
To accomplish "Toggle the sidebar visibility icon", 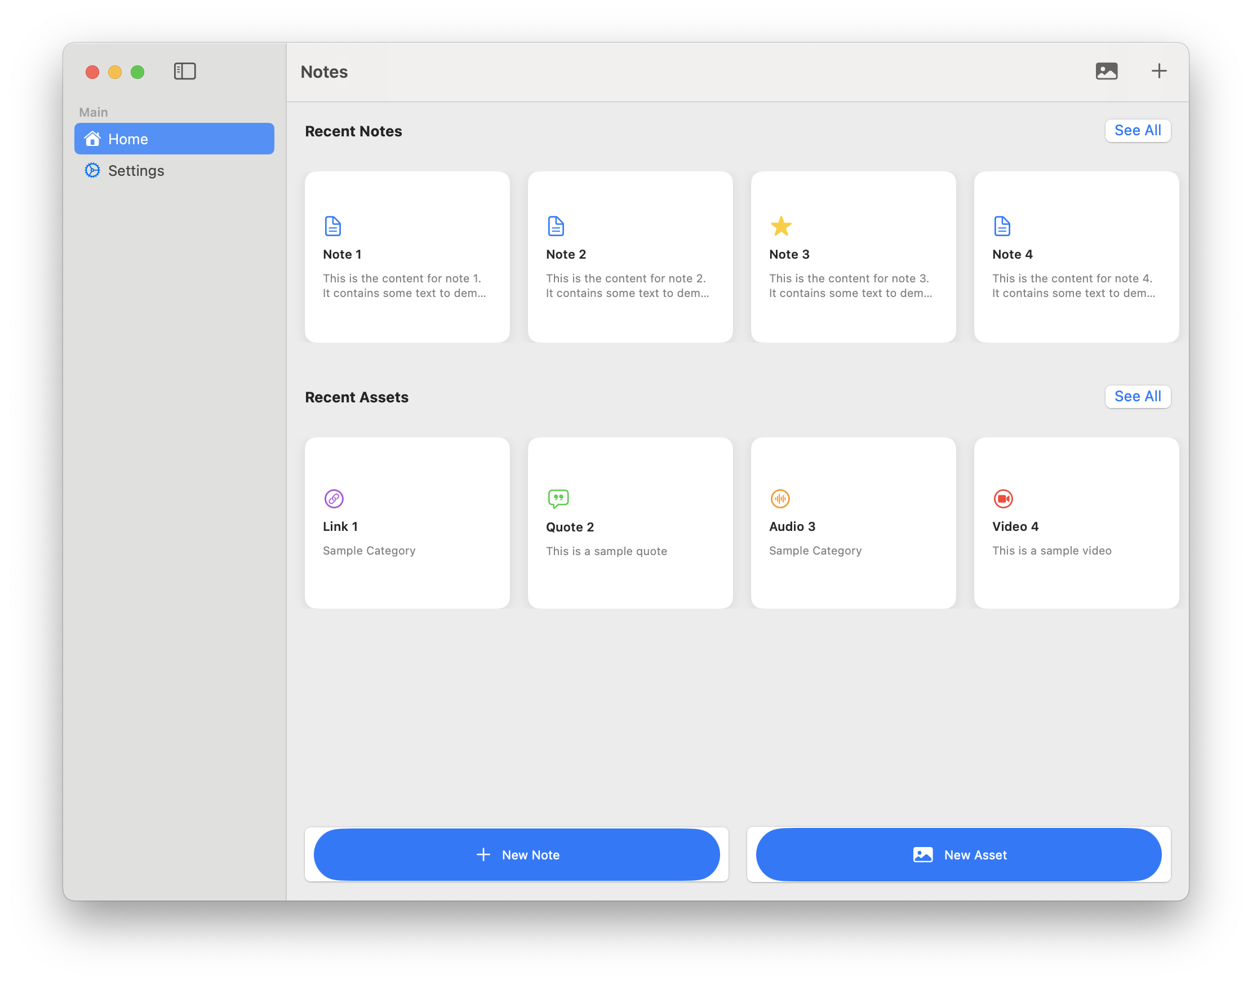I will coord(185,72).
